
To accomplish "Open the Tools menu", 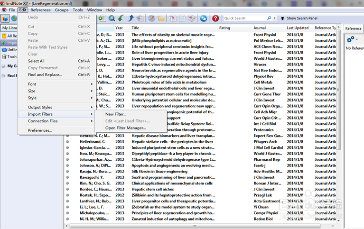I will pos(78,10).
